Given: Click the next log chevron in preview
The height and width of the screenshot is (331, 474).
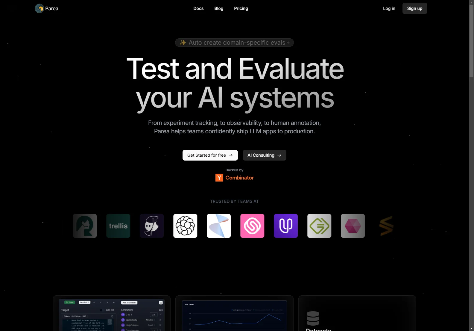Looking at the screenshot, I should pos(107,302).
